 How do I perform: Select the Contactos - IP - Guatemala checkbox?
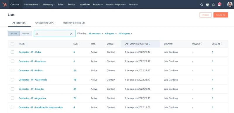(13, 80)
